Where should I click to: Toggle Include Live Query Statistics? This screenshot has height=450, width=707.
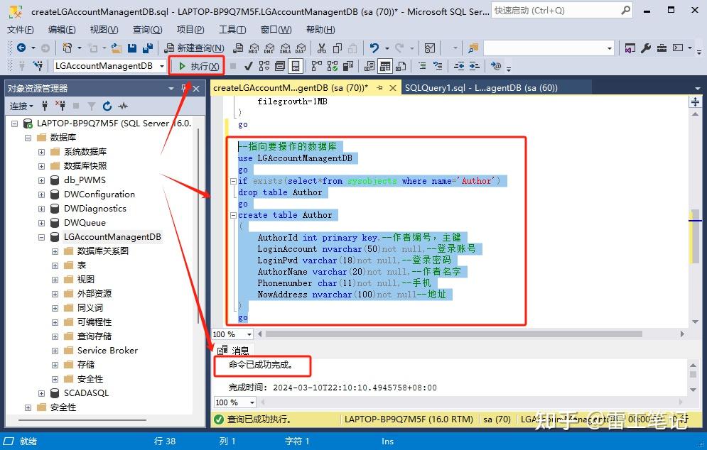click(x=333, y=66)
